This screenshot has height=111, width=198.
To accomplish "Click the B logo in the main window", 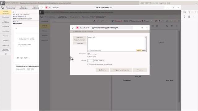I will point(2,3).
